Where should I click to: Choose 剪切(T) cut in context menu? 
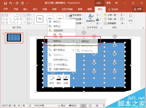coord(62,22)
